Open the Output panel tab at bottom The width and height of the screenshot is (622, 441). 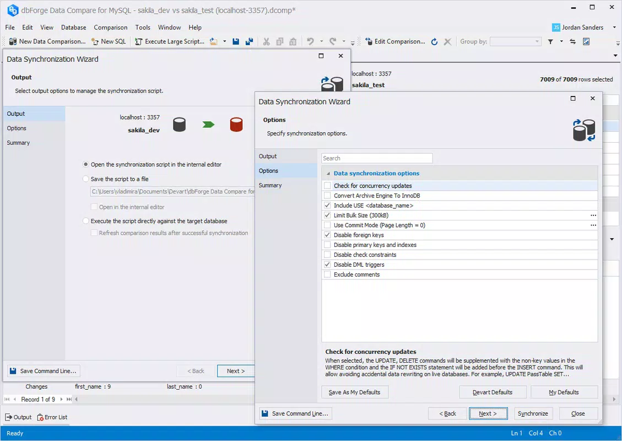[x=18, y=417]
